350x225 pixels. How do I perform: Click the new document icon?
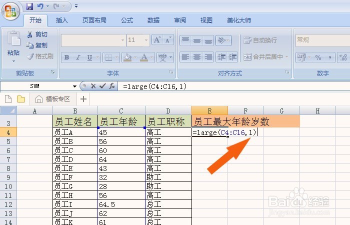(x=8, y=99)
